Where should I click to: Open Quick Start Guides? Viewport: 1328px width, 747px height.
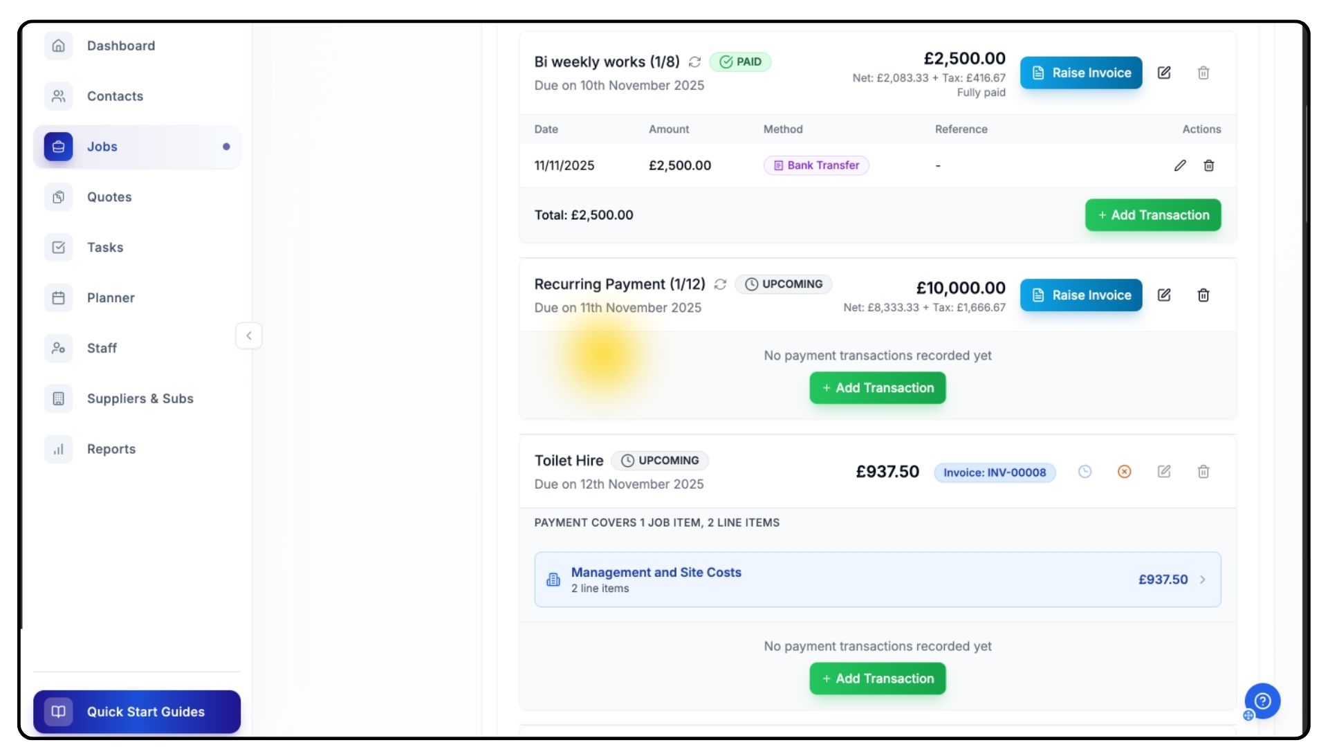coord(137,712)
